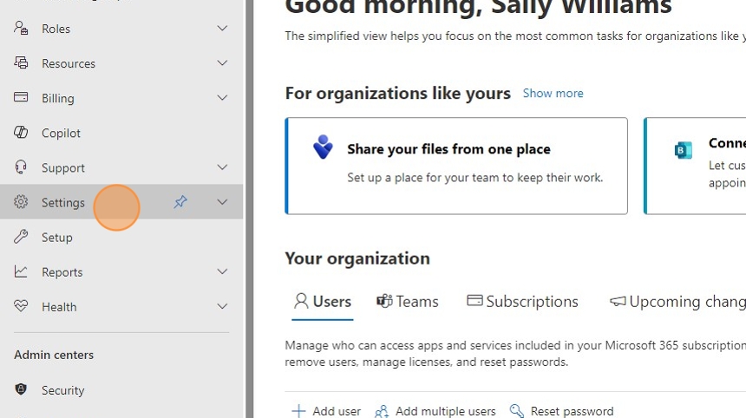
Task: Click the Admin centers heading
Action: pos(54,355)
